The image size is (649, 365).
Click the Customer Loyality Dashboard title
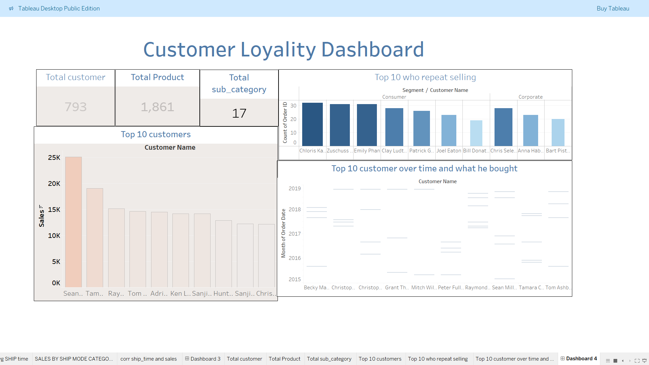[284, 50]
